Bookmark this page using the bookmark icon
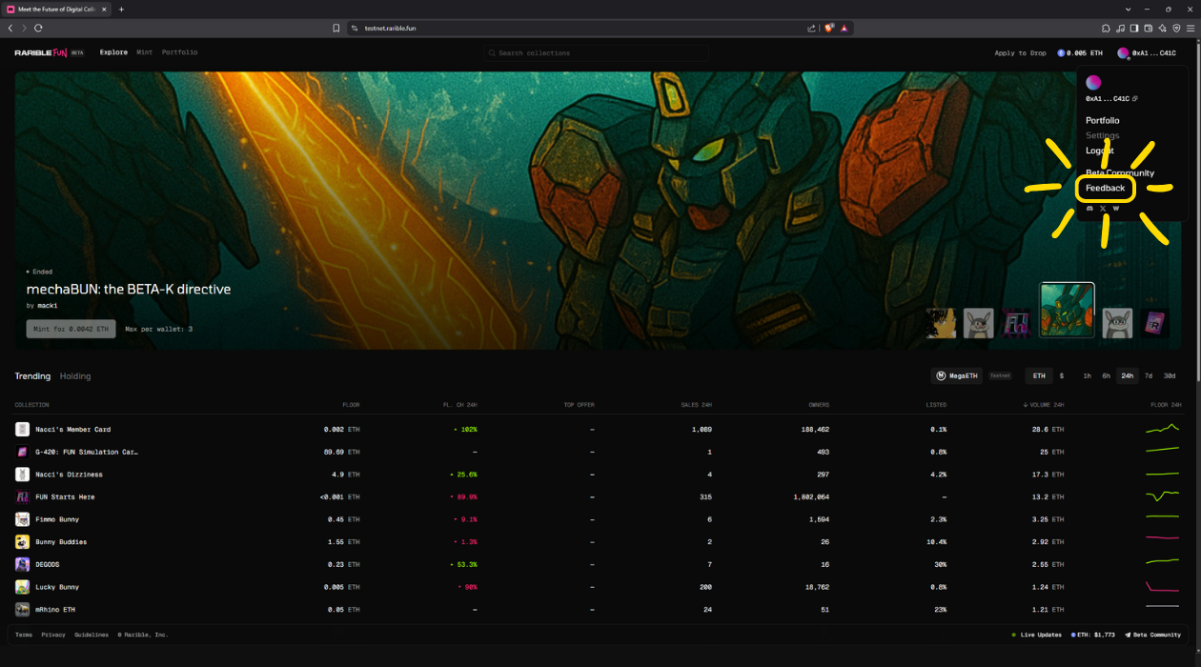This screenshot has height=667, width=1201. coord(336,29)
